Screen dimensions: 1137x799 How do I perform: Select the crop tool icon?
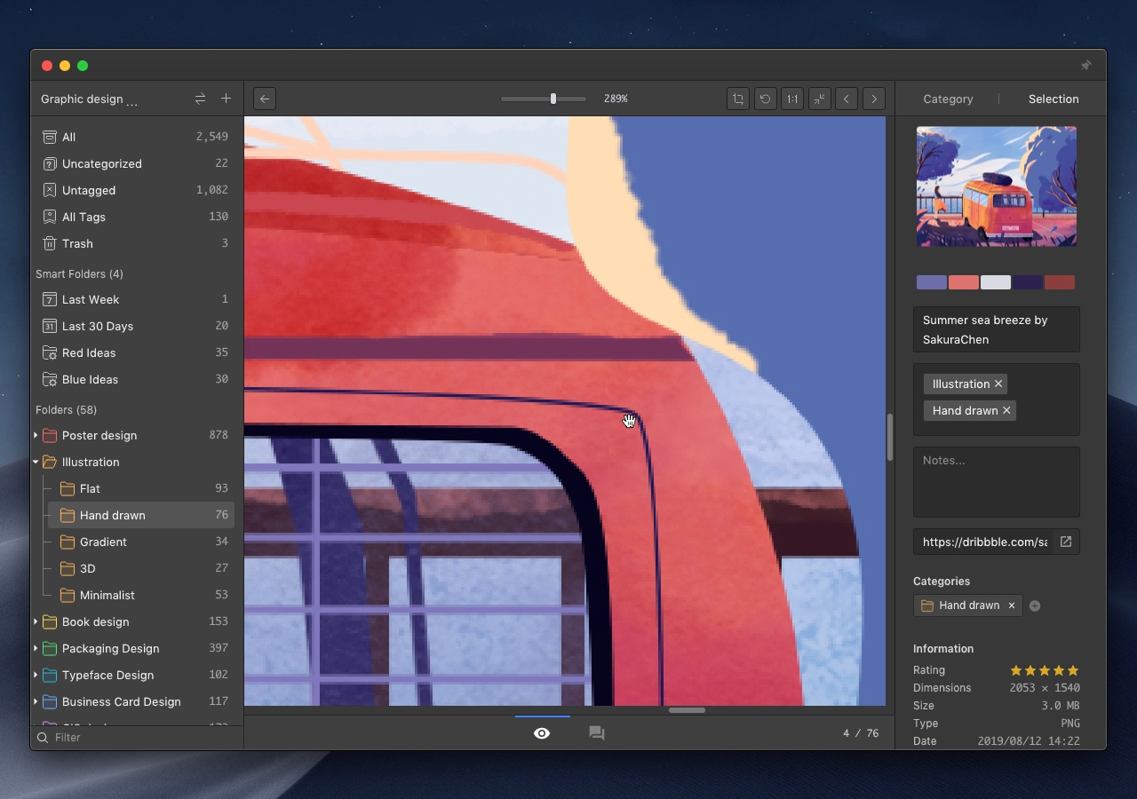pyautogui.click(x=738, y=99)
